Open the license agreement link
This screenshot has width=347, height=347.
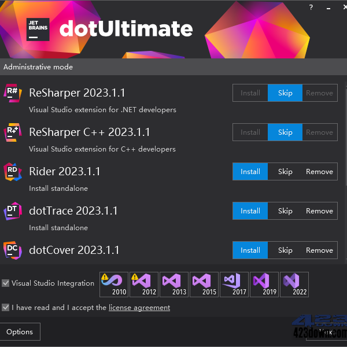coord(139,308)
